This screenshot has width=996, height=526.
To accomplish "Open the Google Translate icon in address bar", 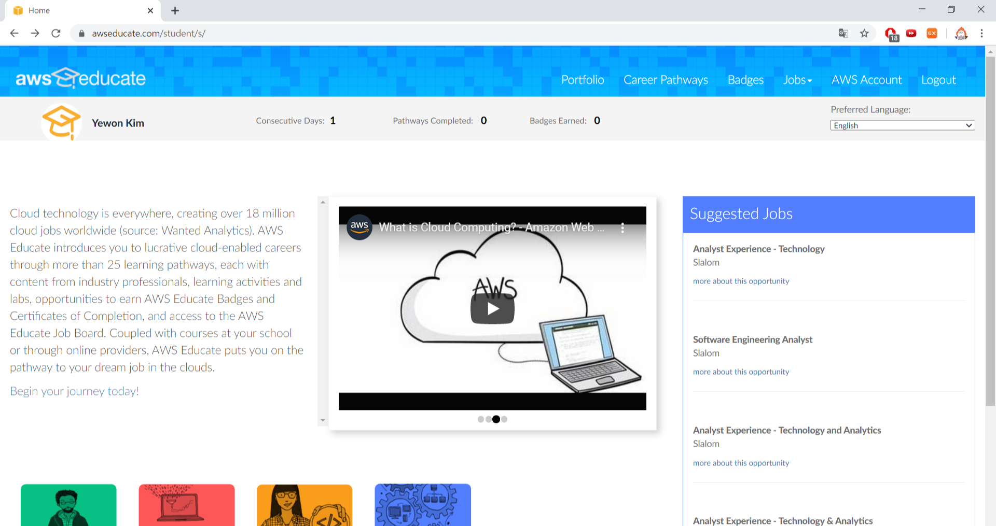I will coord(843,33).
